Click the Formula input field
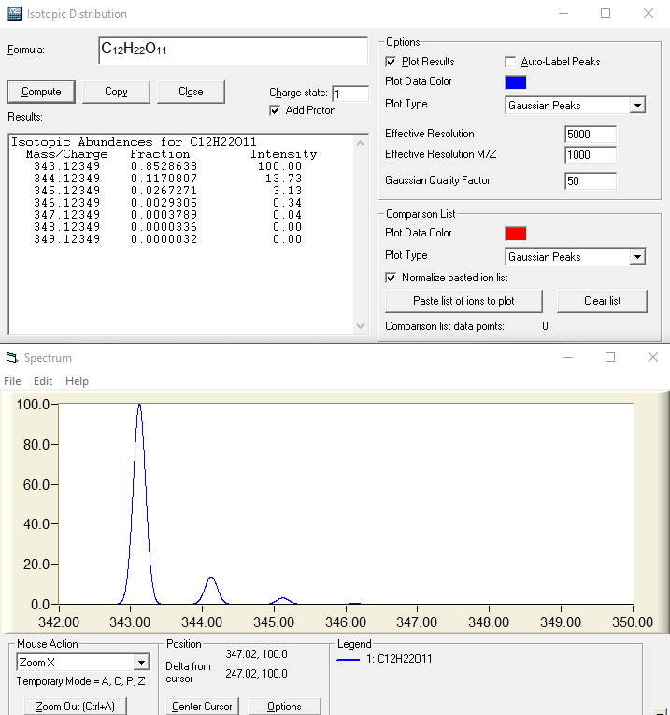Image resolution: width=670 pixels, height=715 pixels. (x=233, y=50)
